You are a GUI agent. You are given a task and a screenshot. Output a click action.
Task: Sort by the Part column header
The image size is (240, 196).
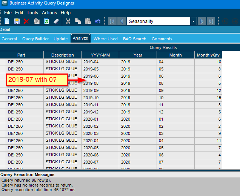pos(22,55)
